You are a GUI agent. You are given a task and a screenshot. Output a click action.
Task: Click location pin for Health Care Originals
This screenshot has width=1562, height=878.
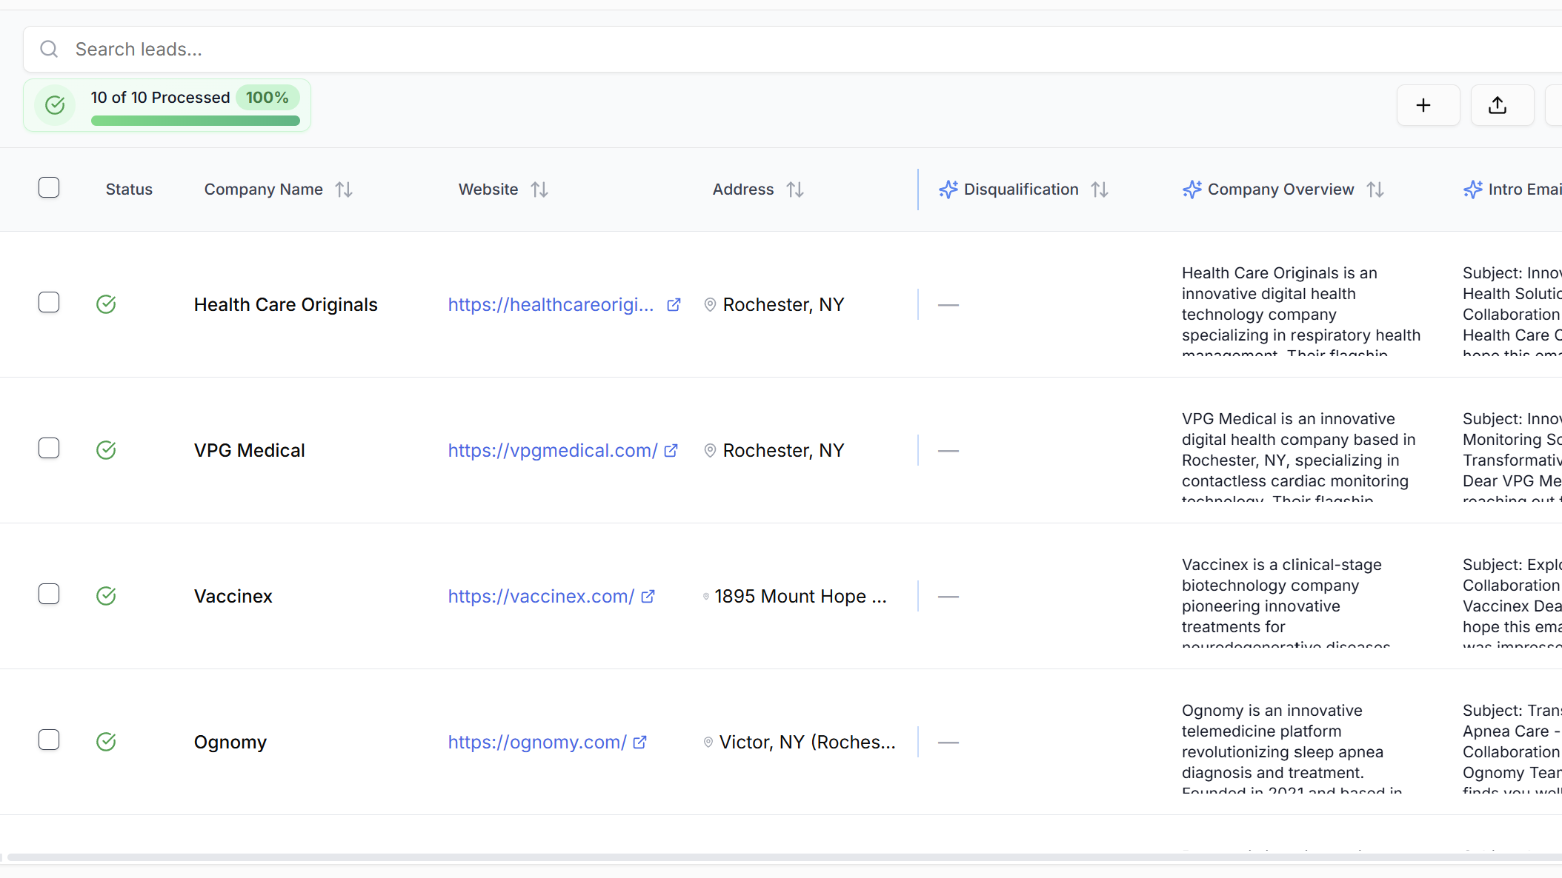click(710, 305)
